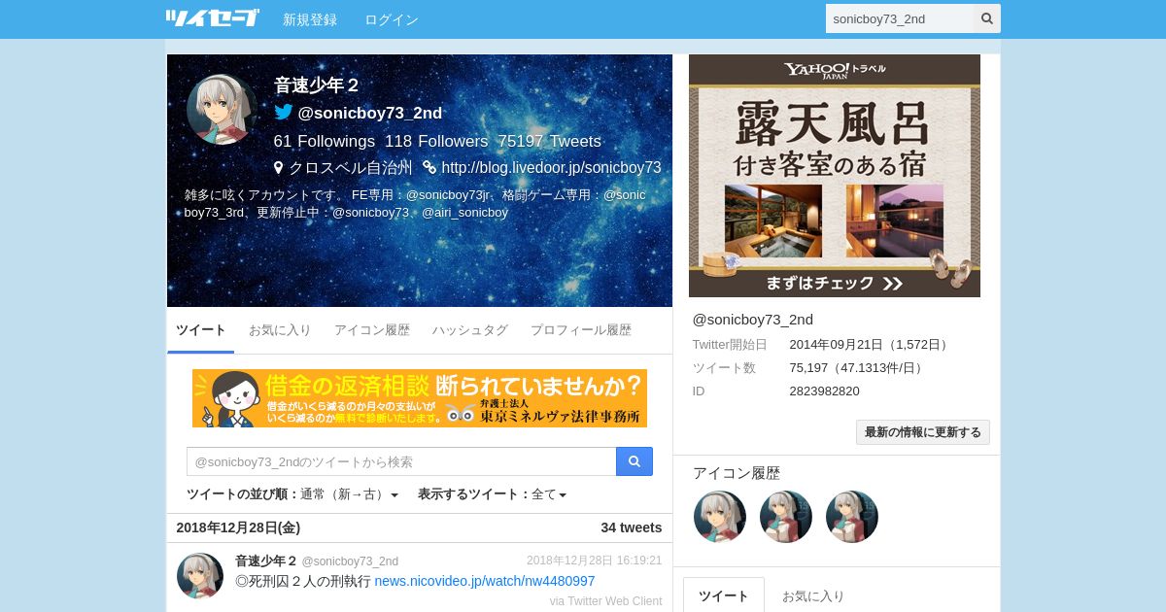The image size is (1166, 612).
Task: Click the tweet timestamp 2018年12月28日 16:19:21
Action: (594, 561)
